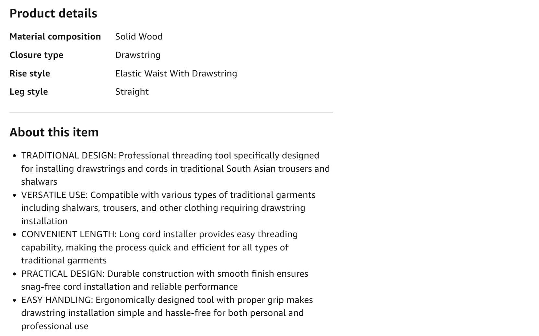The height and width of the screenshot is (336, 539).
Task: Click the divider line below Leg style
Action: [x=171, y=113]
